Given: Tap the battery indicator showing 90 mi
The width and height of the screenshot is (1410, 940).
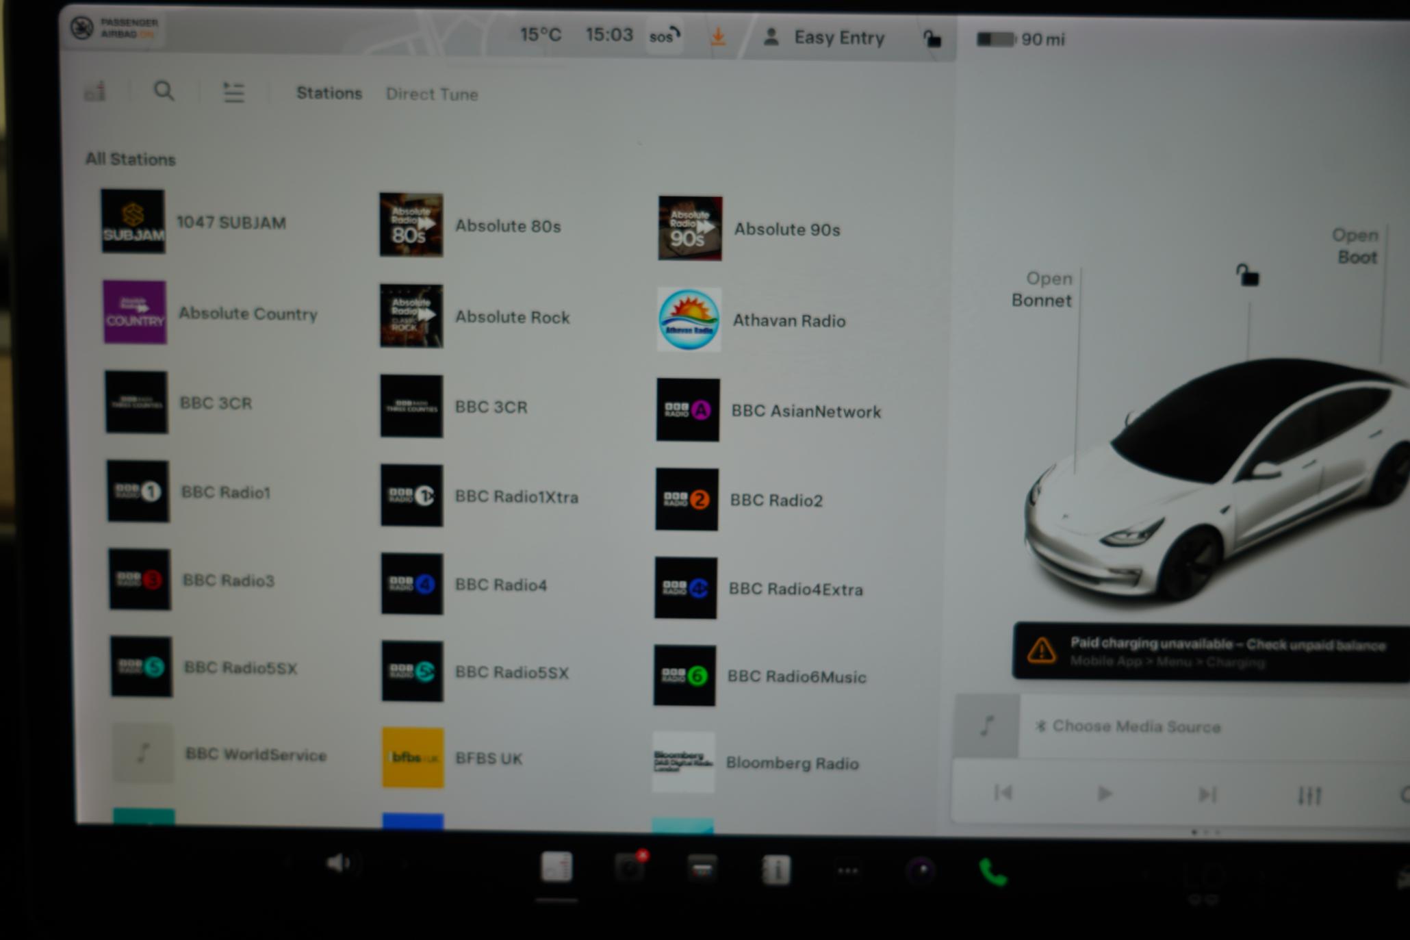Looking at the screenshot, I should [x=1020, y=39].
